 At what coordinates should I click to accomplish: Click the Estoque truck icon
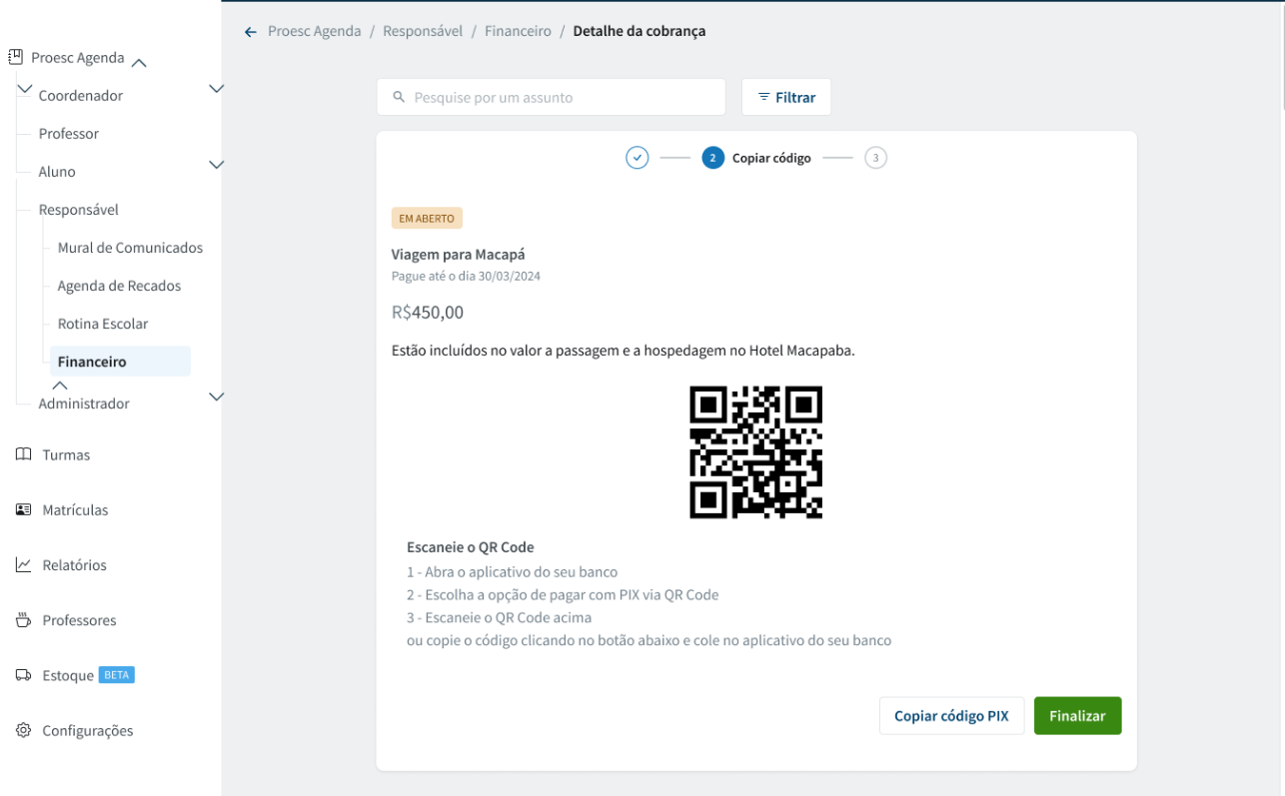(23, 675)
